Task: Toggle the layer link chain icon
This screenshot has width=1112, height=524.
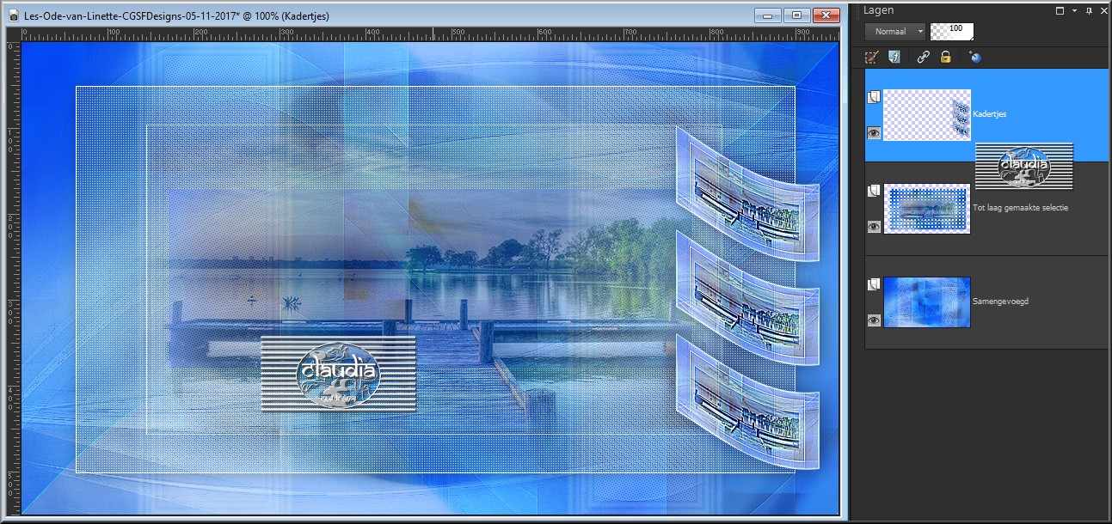Action: coord(923,57)
